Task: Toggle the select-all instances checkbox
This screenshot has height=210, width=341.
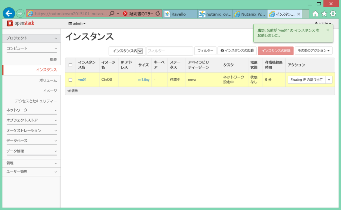Action: (x=71, y=65)
